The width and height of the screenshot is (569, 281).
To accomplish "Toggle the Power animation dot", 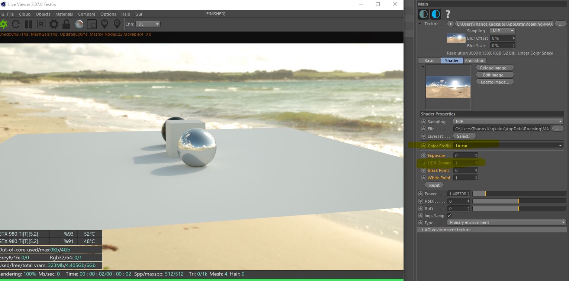I will click(421, 194).
